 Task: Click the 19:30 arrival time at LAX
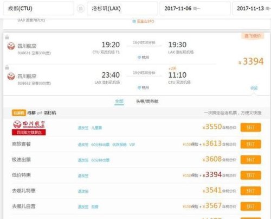click(x=177, y=45)
